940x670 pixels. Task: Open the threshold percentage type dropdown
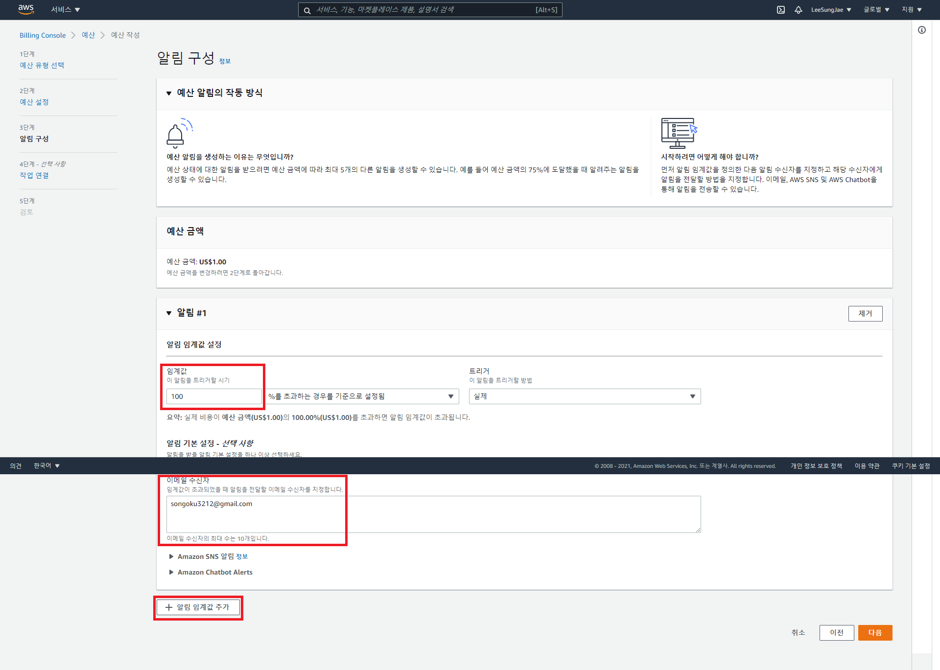click(x=362, y=396)
